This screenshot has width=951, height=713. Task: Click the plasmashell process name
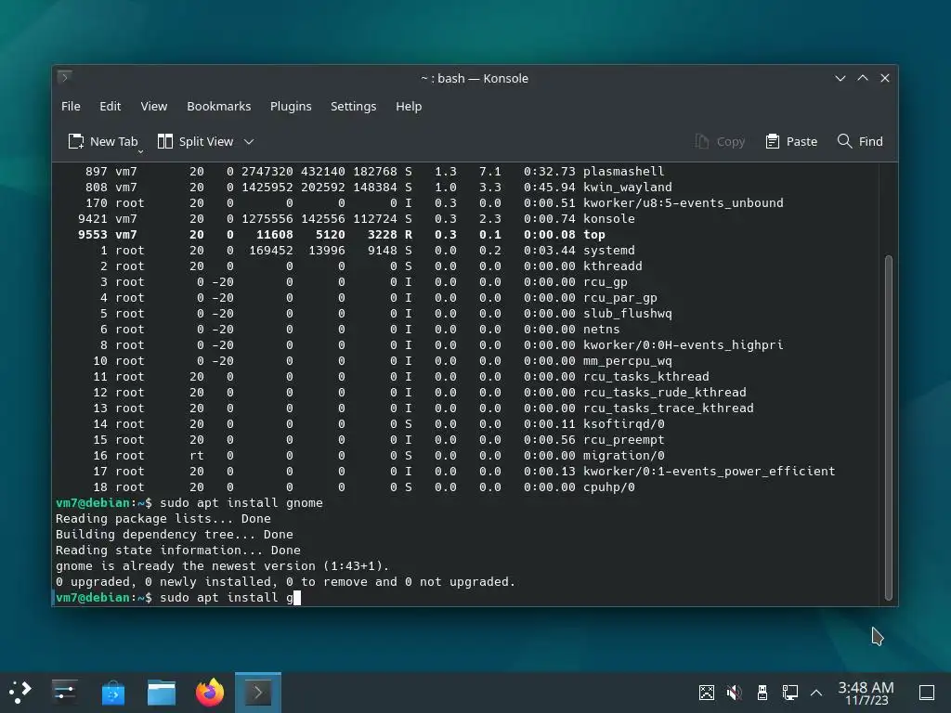[623, 172]
